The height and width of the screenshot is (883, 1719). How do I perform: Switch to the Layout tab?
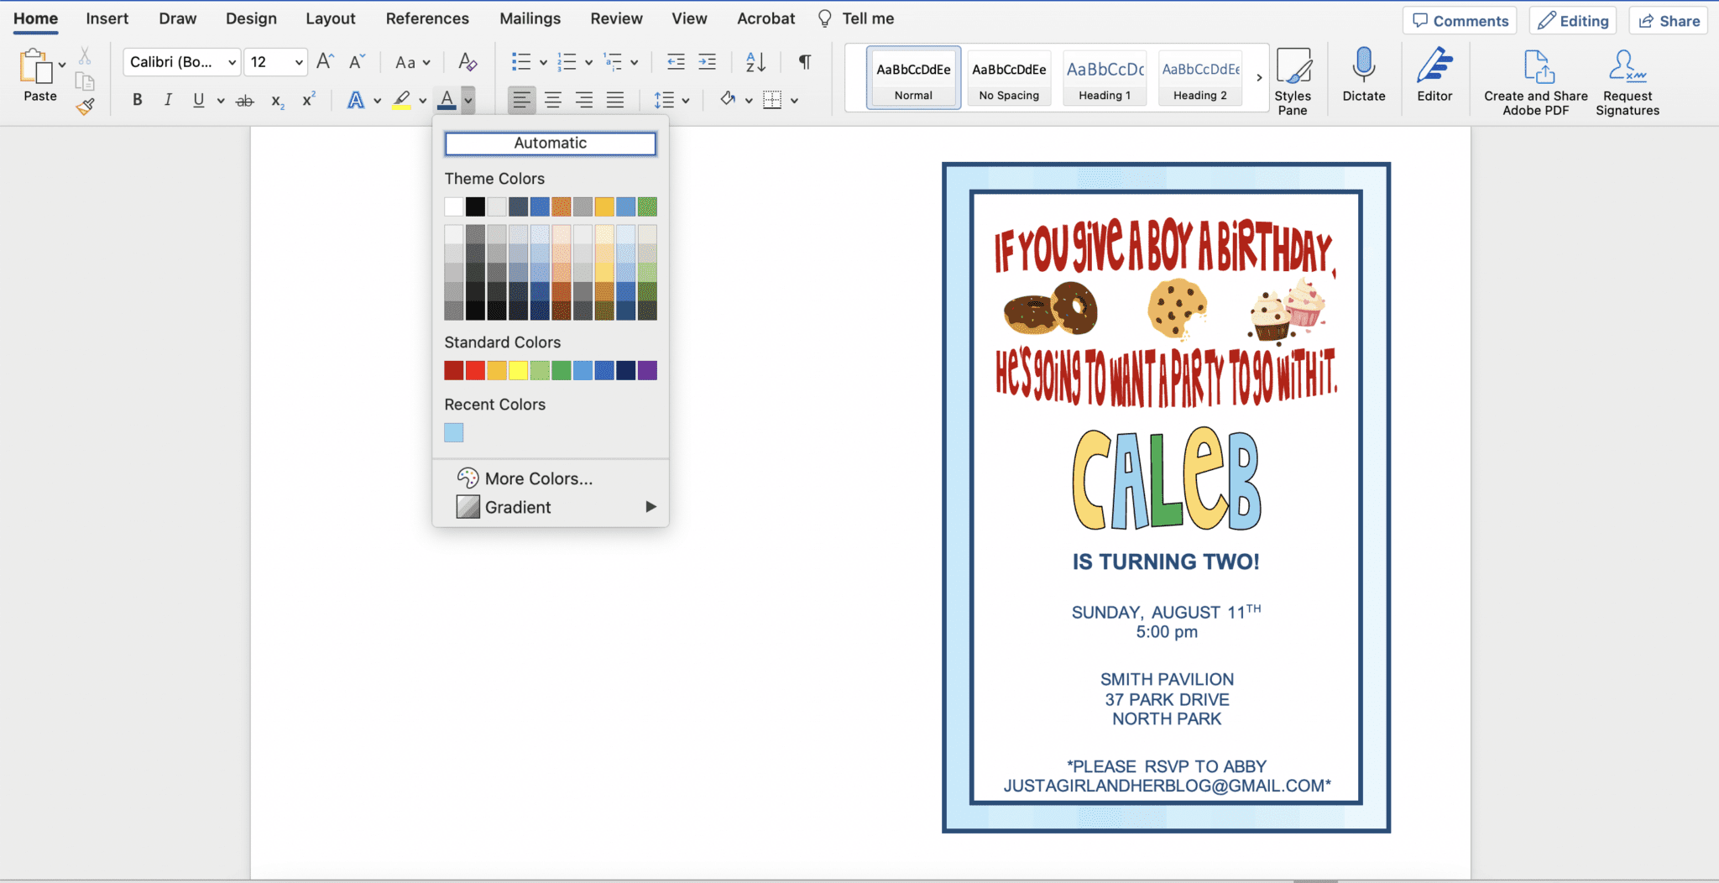331,18
